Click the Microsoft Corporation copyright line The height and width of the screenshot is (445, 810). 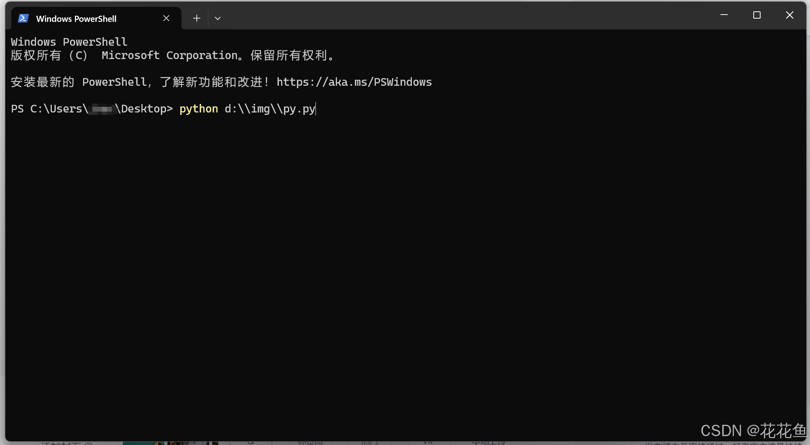(x=170, y=55)
